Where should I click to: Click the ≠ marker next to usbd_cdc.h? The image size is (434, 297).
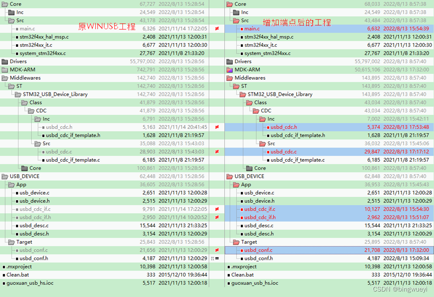point(217,127)
